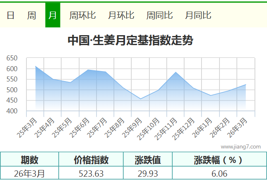Click the 期数 table column header
The image size is (267, 182).
[30, 160]
